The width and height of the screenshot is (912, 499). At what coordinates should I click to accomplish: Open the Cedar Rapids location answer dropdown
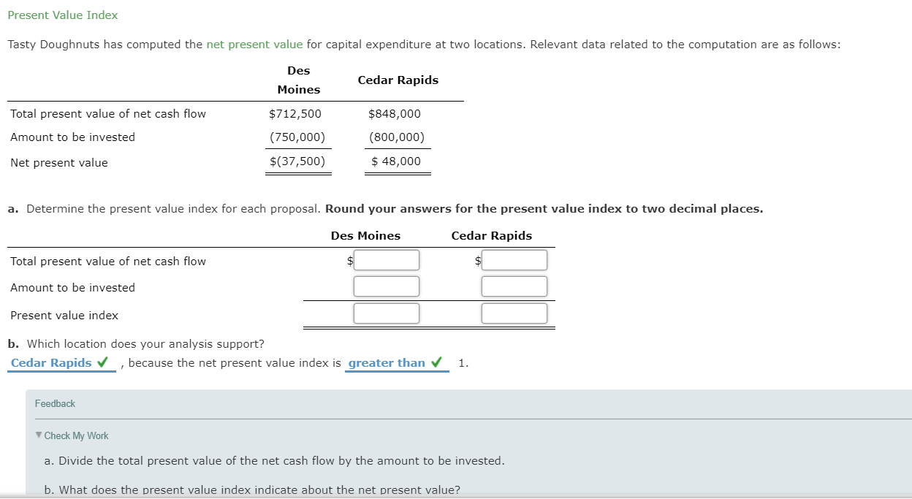[51, 362]
